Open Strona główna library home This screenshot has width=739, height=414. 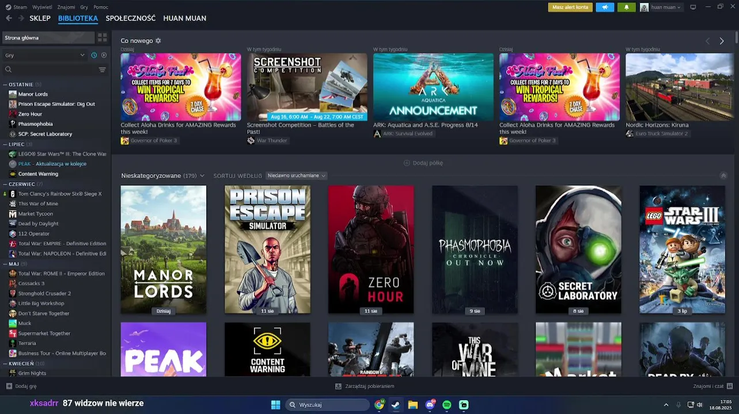[x=48, y=37]
